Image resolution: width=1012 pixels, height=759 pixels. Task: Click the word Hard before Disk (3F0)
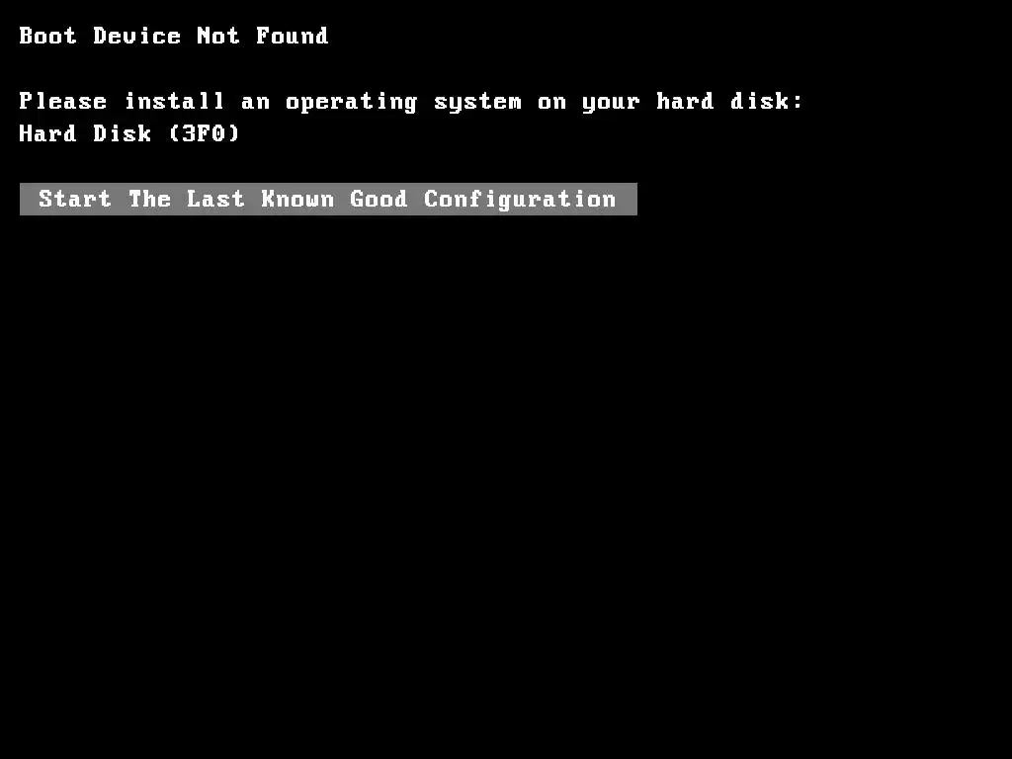pyautogui.click(x=47, y=133)
